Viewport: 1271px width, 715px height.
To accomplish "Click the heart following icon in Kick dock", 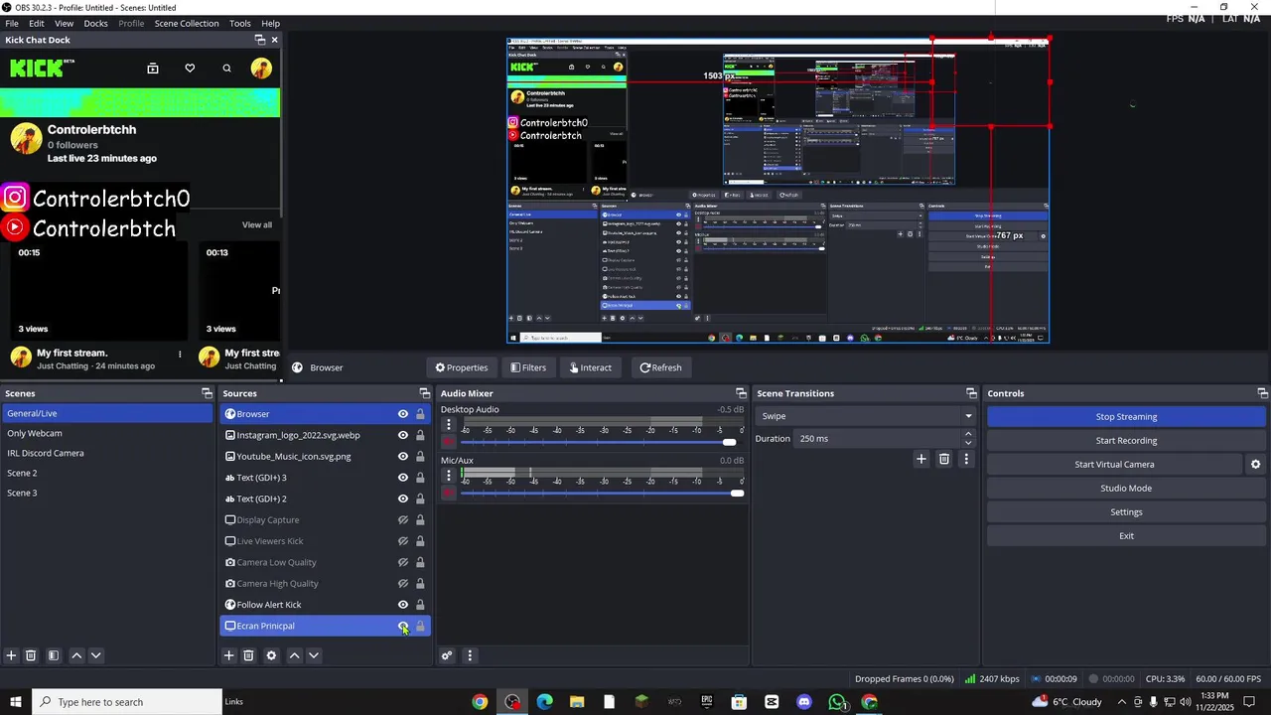I will pyautogui.click(x=190, y=69).
